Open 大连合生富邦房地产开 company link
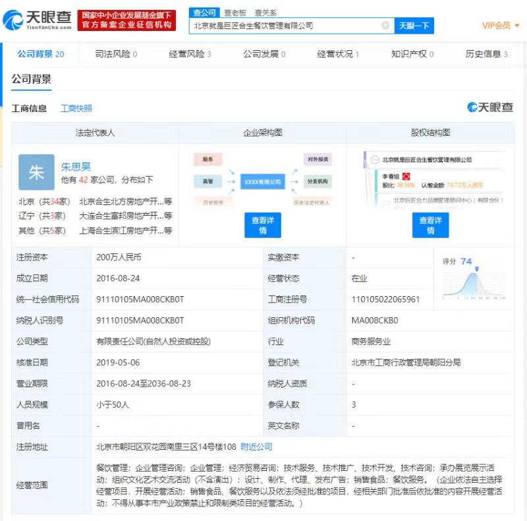The image size is (527, 521). (x=126, y=216)
